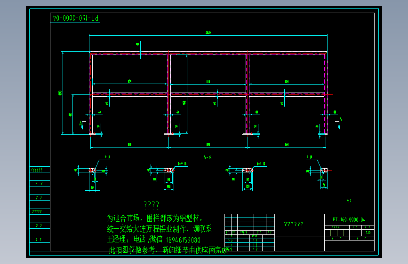Click the left section marker A
Viewport: 408px width, 264px height.
click(80, 124)
